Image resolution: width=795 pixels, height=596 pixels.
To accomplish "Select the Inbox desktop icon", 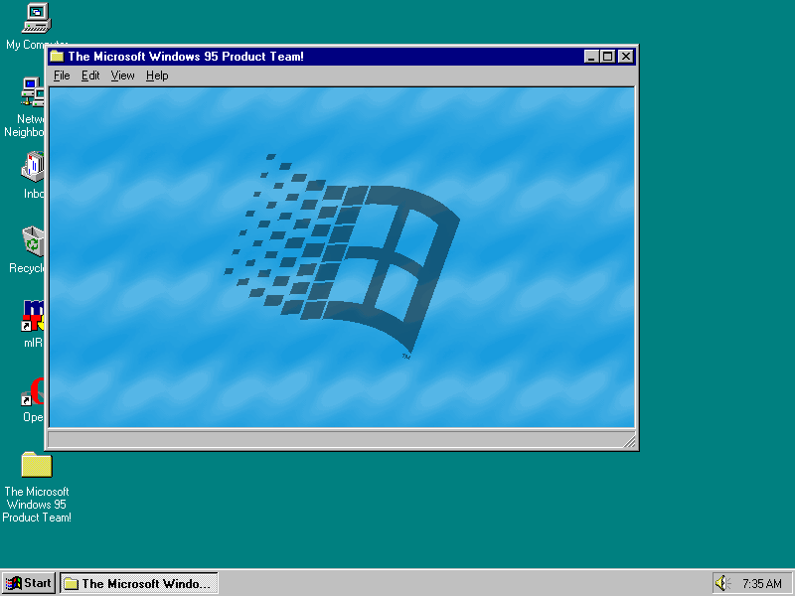I will click(33, 166).
